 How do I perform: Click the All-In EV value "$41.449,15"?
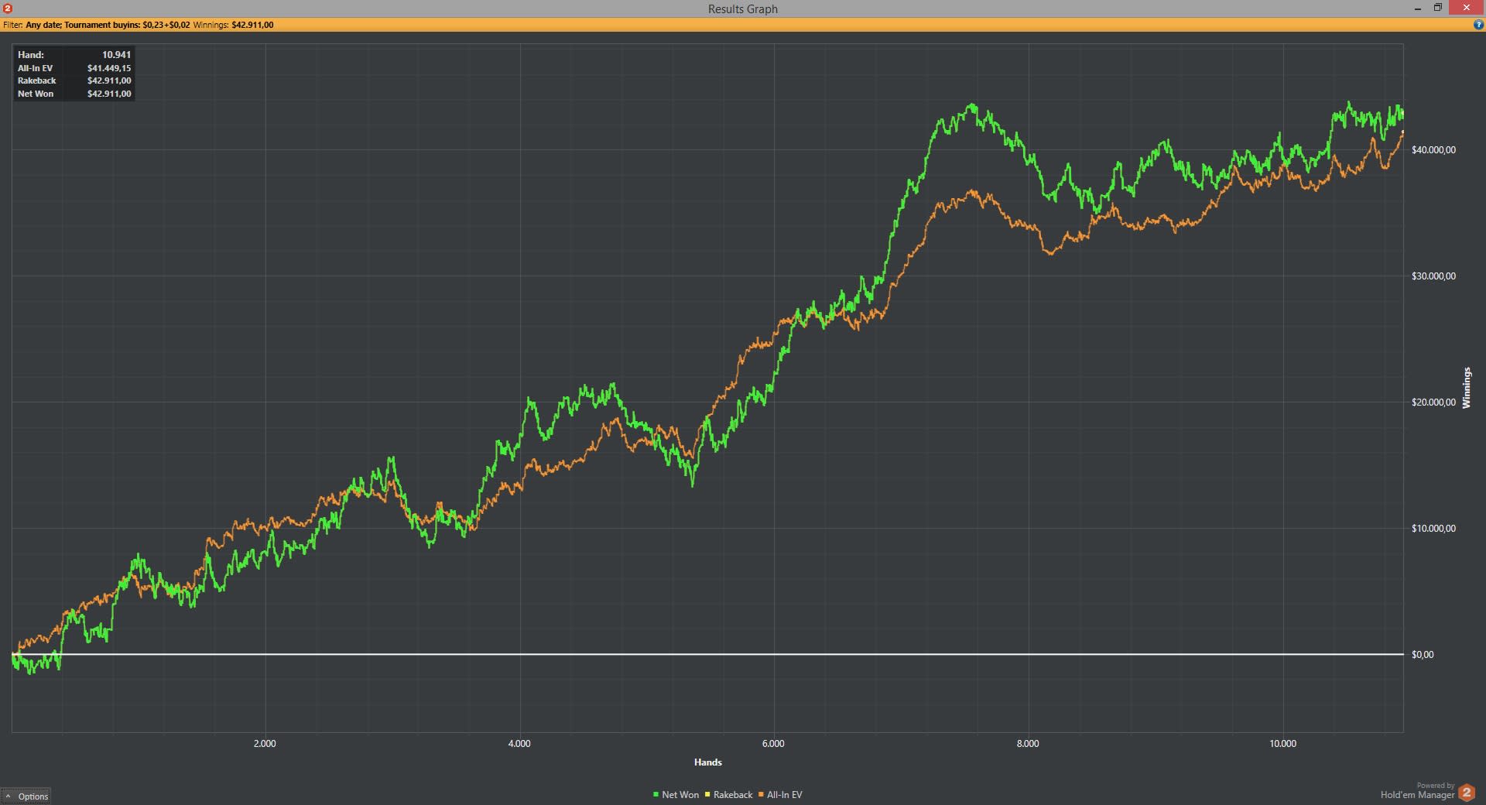coord(109,68)
